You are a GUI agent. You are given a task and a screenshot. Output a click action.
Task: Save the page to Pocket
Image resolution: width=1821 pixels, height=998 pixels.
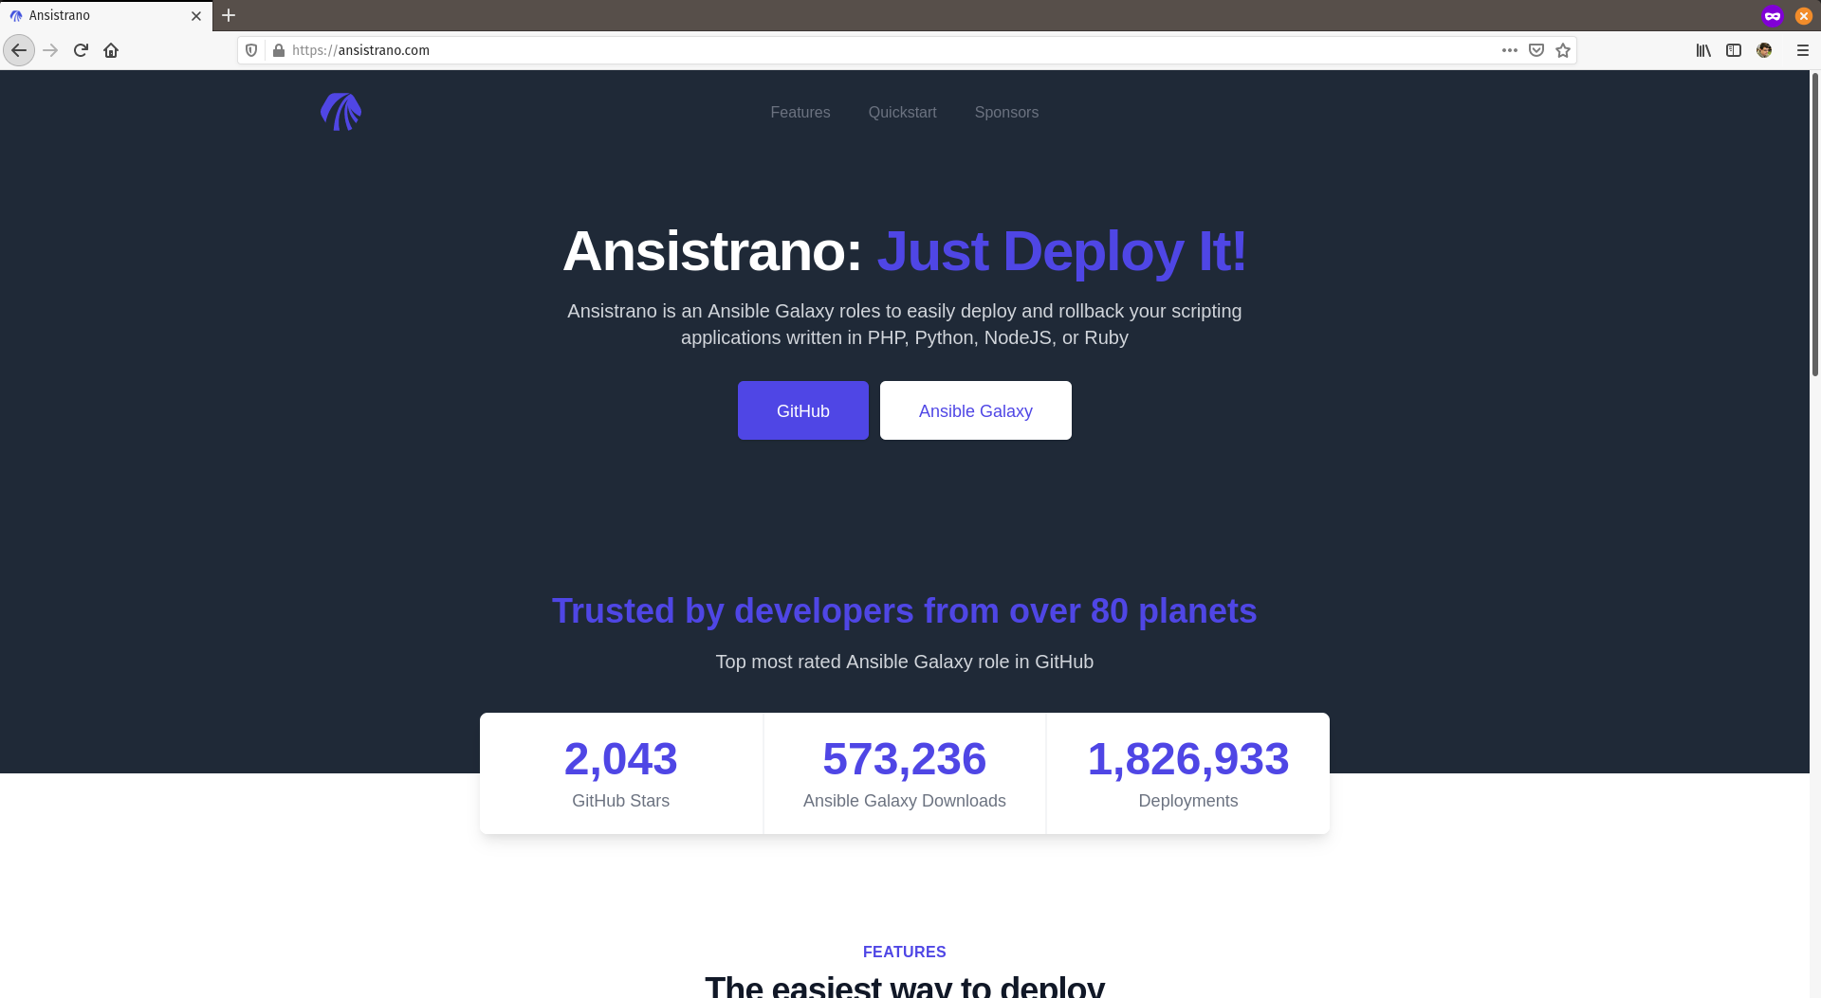pos(1536,50)
